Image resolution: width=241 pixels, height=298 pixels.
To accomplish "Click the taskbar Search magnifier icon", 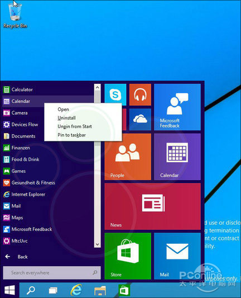I will [31, 290].
